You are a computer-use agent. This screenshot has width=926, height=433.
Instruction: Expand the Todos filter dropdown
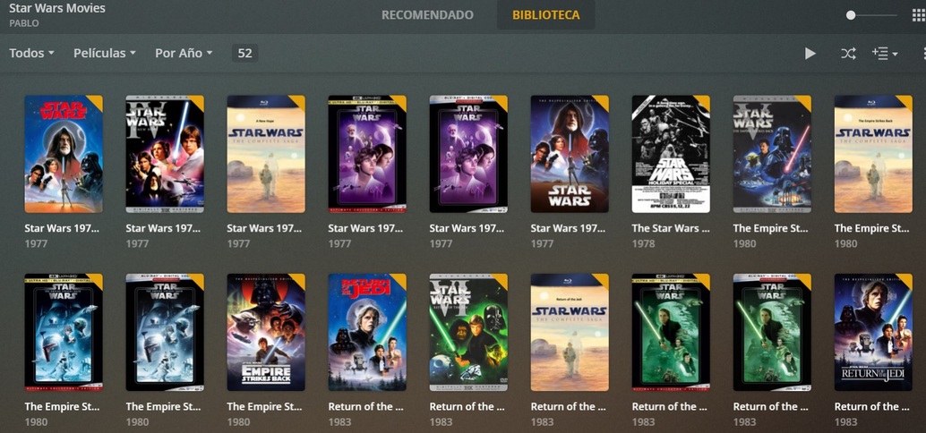tap(32, 53)
